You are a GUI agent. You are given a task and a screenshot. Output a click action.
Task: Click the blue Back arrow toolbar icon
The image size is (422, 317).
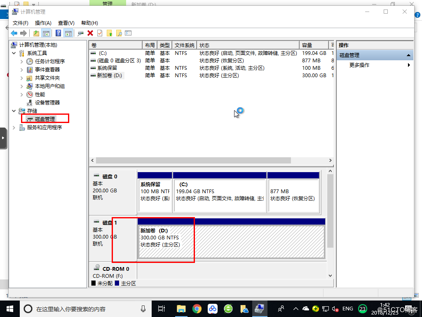point(14,33)
